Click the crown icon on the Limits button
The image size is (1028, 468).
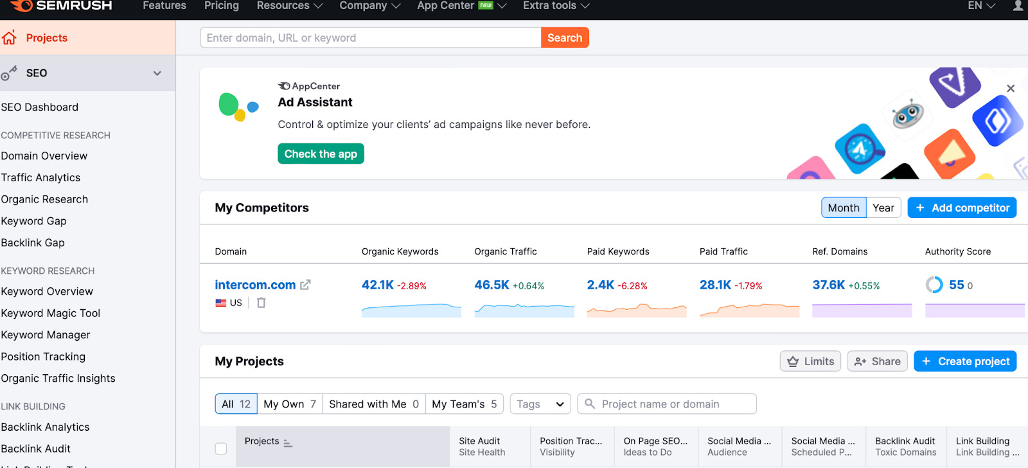click(x=793, y=361)
